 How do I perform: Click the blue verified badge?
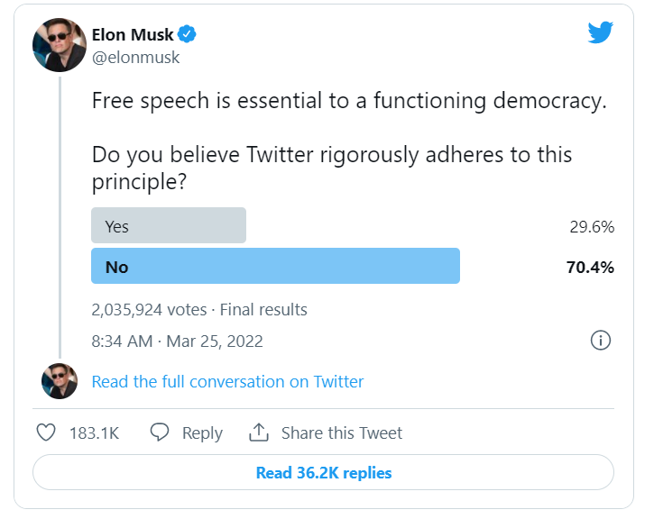188,35
